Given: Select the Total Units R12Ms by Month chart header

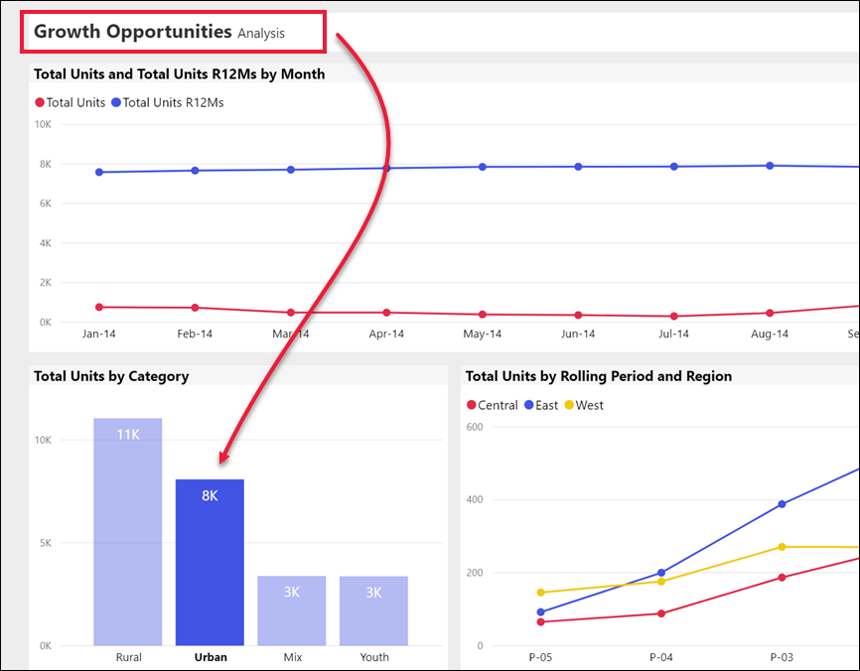Looking at the screenshot, I should tap(179, 73).
